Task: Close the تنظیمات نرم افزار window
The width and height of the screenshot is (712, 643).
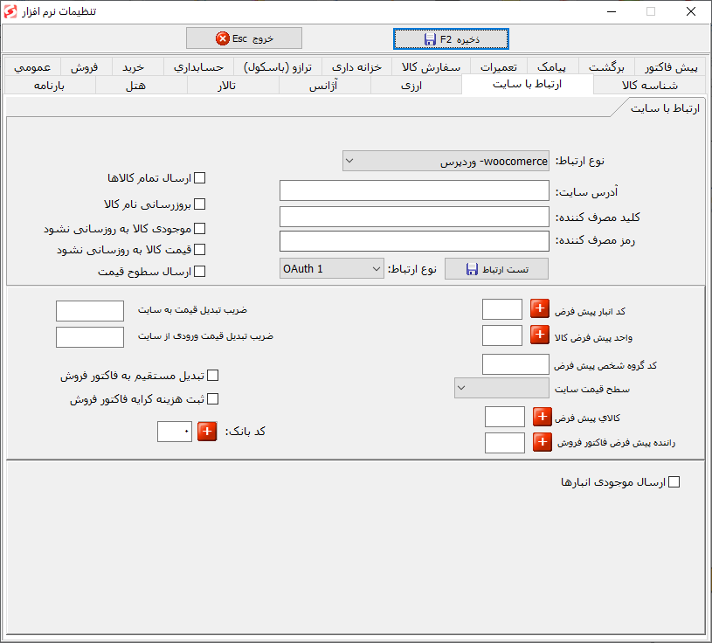Action: (x=691, y=11)
